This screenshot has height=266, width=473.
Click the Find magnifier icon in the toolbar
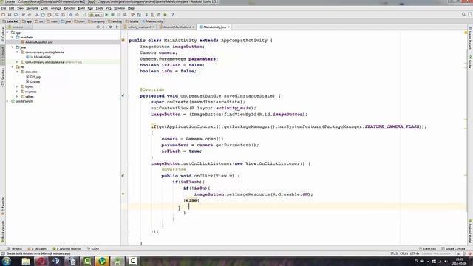point(57,15)
